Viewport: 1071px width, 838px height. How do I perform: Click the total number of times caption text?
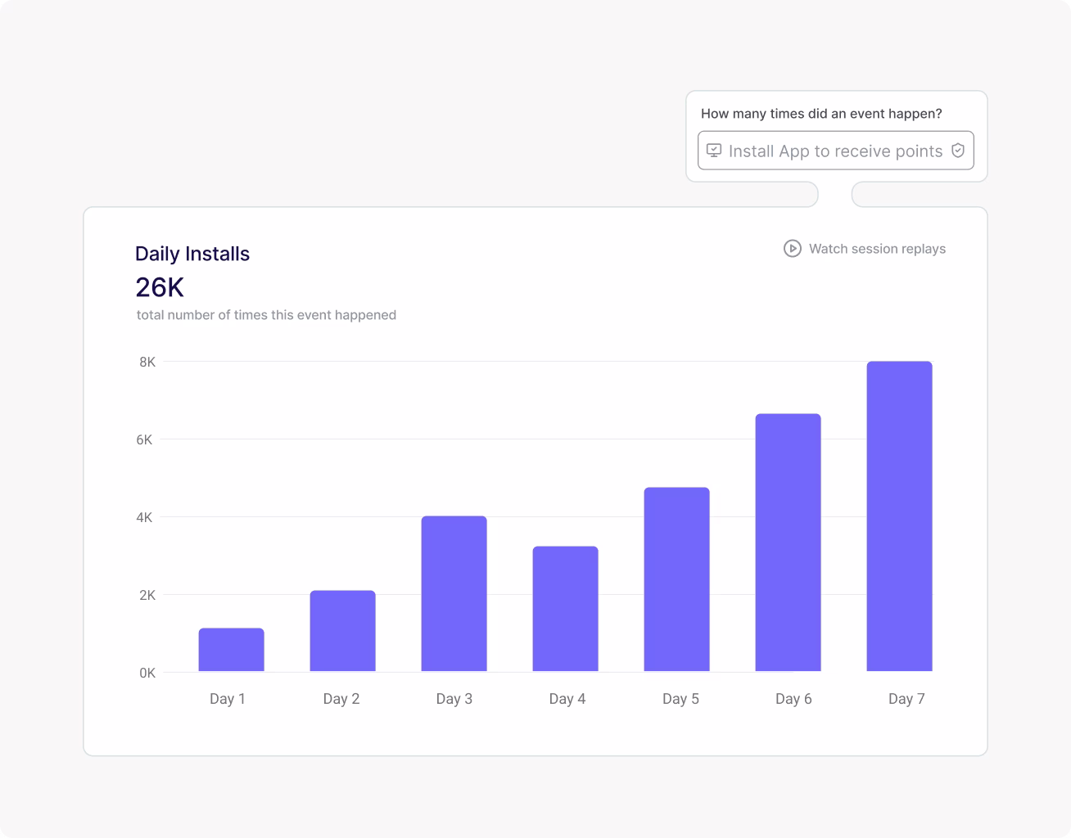pos(266,315)
